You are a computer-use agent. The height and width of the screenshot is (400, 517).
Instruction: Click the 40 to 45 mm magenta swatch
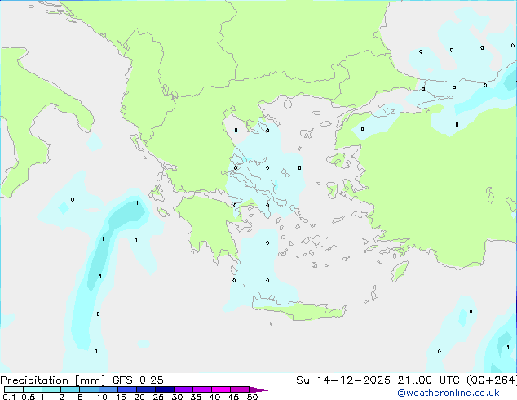pos(221,389)
